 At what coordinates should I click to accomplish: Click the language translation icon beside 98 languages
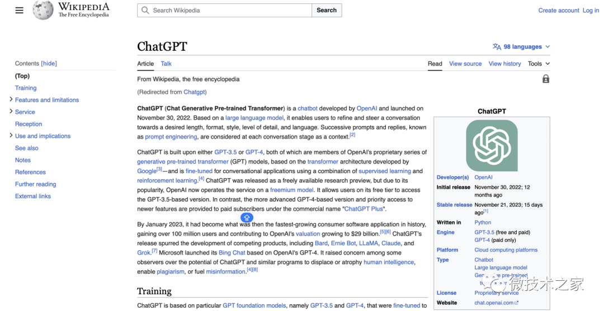point(497,47)
